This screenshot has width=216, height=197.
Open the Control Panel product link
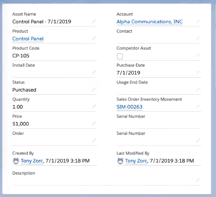(x=28, y=39)
